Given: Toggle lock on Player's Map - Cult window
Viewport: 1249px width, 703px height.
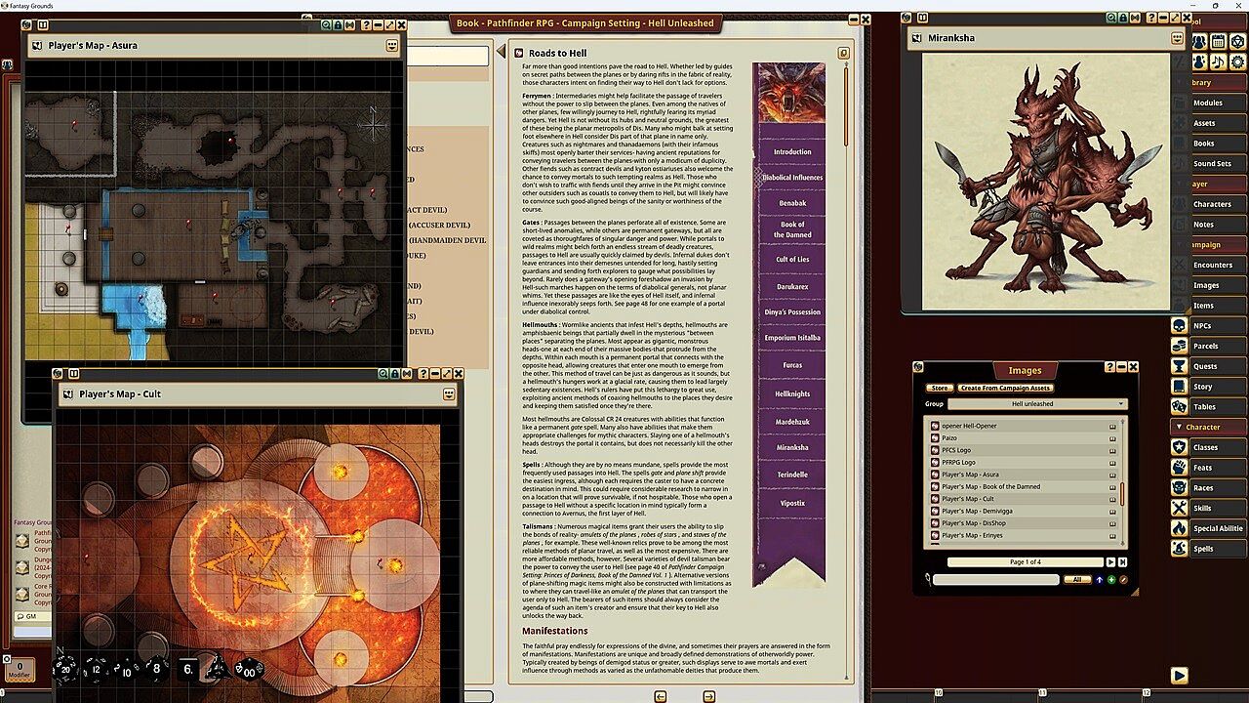Looking at the screenshot, I should pyautogui.click(x=396, y=374).
